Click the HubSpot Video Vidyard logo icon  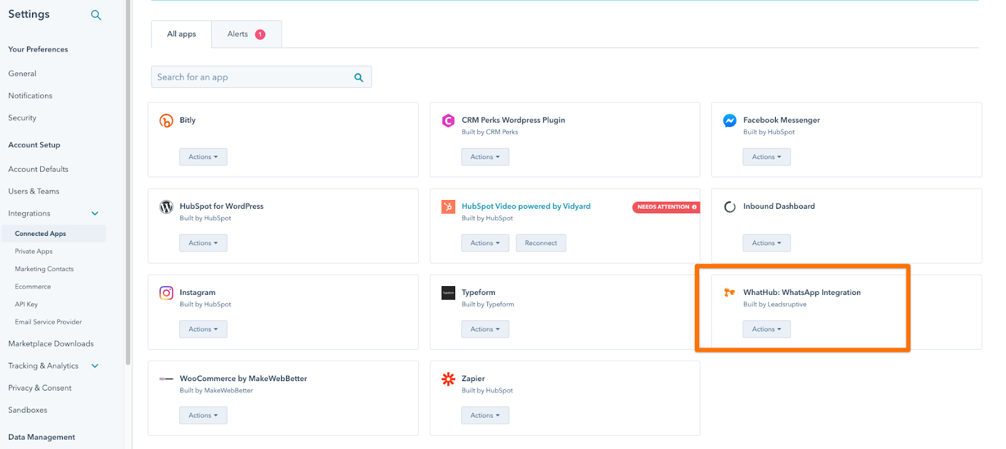(x=448, y=207)
